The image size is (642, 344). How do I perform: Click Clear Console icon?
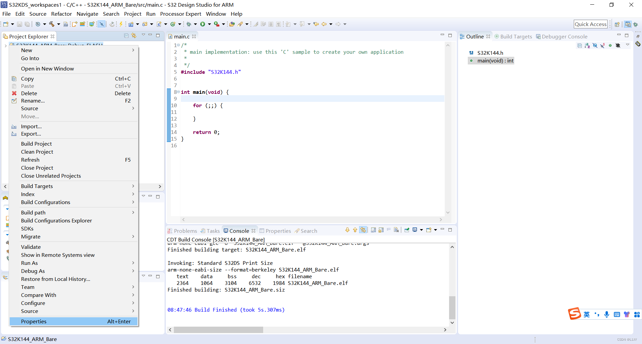[397, 230]
